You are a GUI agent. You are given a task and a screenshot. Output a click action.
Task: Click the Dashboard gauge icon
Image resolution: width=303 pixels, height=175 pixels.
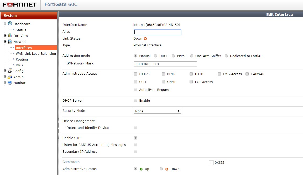click(10, 24)
